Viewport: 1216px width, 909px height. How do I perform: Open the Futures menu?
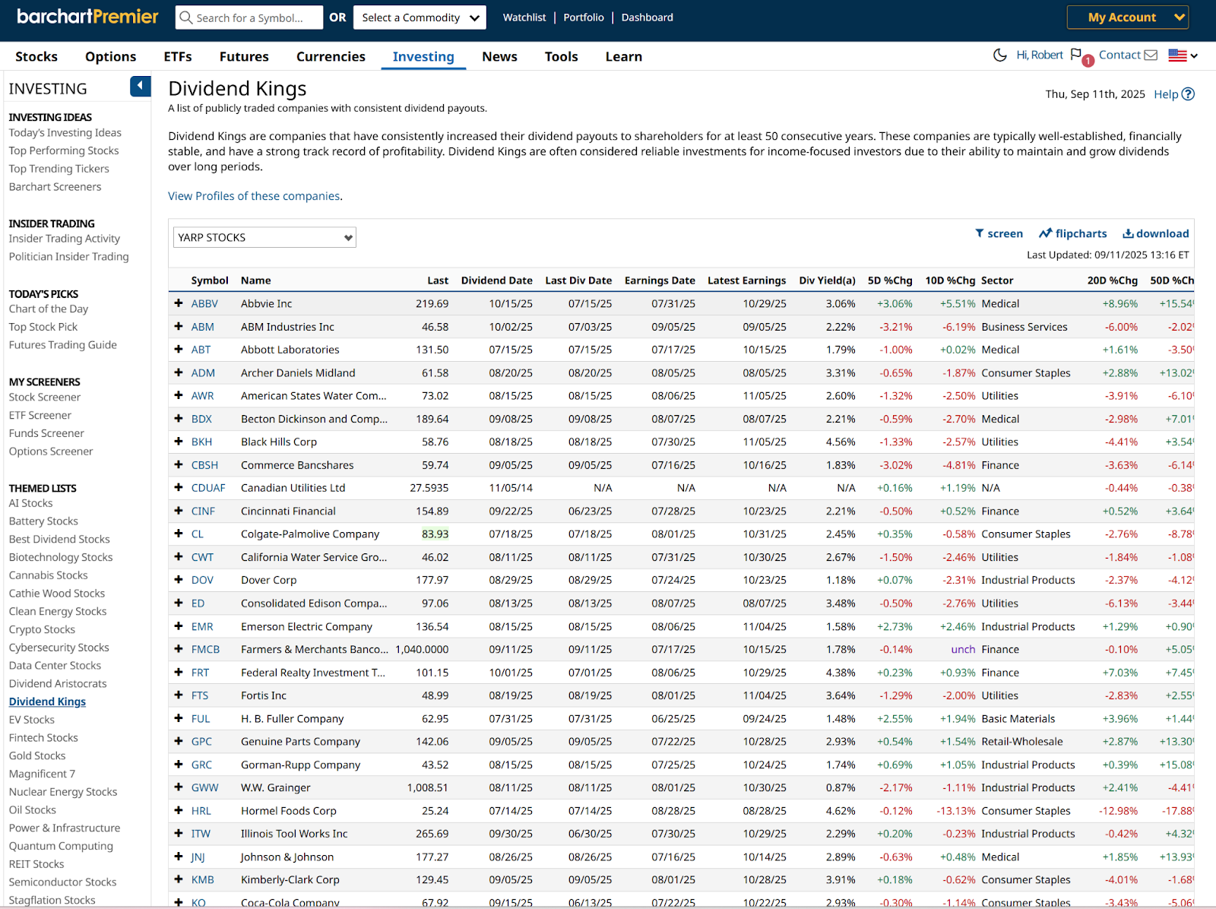coord(244,56)
